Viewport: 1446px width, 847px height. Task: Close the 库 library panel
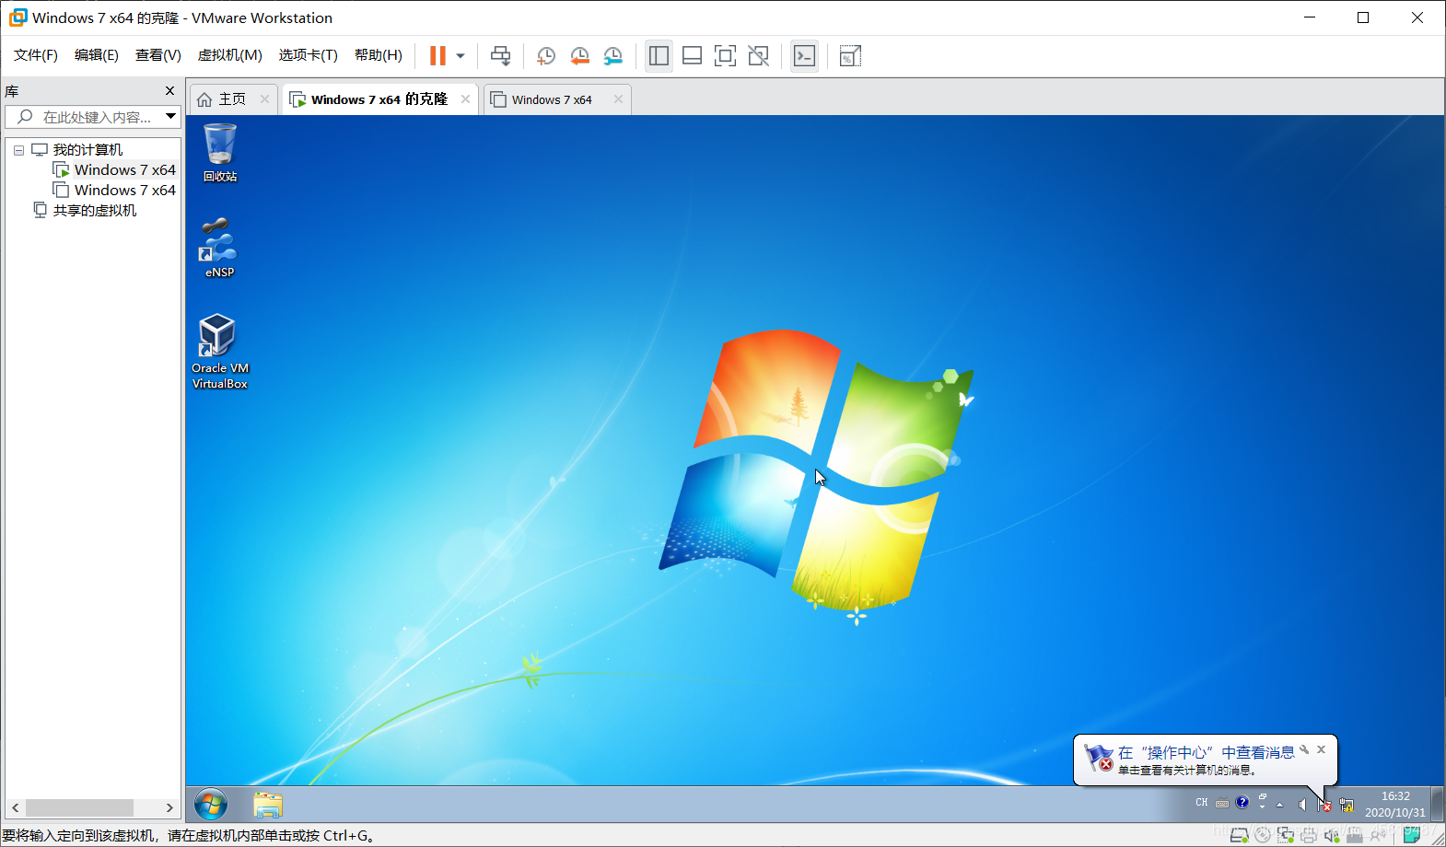[169, 90]
